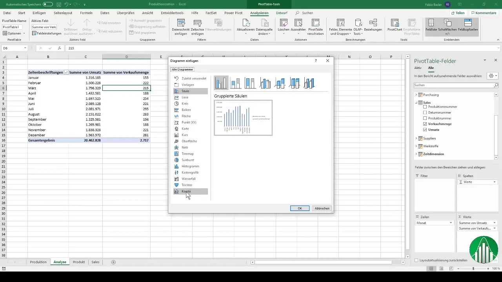This screenshot has width=502, height=282.
Task: Switch to the Entwurf ribbon tab
Action: 282,13
